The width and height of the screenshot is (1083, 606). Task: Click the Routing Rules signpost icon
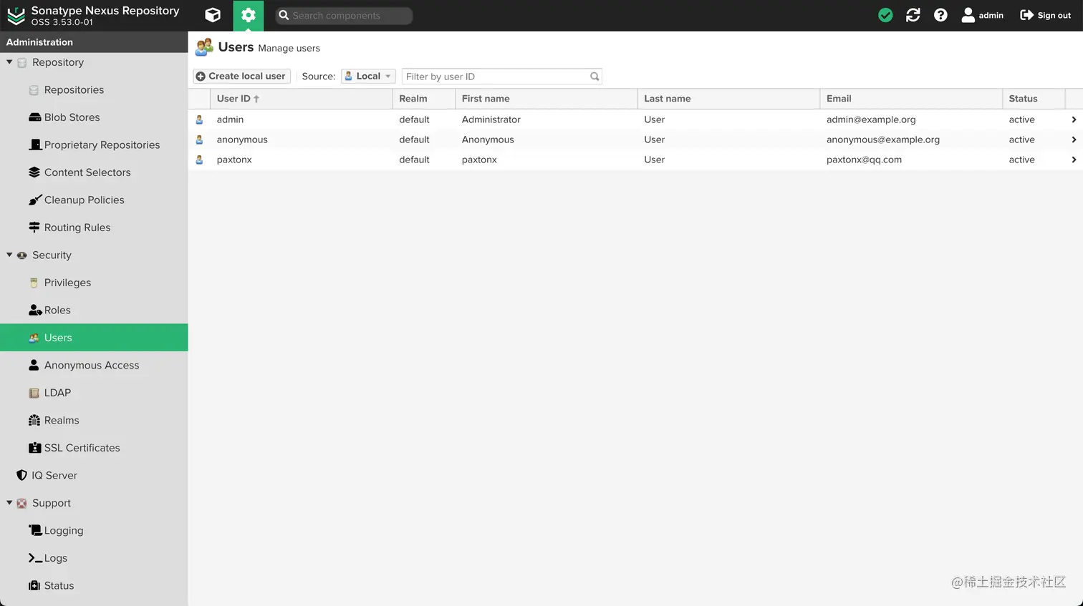click(34, 228)
